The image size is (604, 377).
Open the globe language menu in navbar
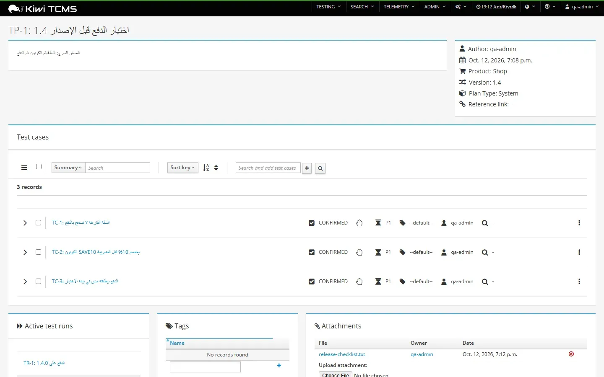coord(530,7)
